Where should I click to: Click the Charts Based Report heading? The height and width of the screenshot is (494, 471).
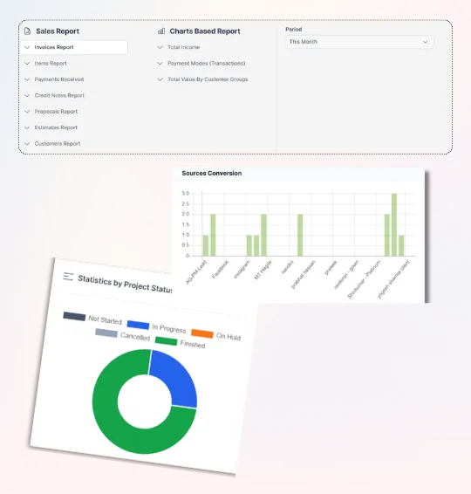(205, 31)
